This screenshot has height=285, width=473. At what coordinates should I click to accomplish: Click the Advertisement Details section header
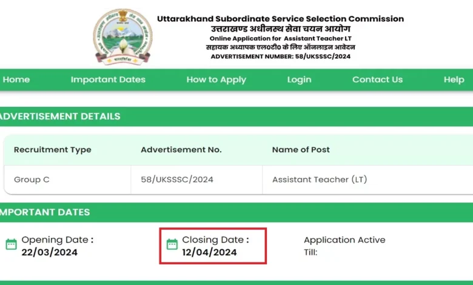point(61,116)
